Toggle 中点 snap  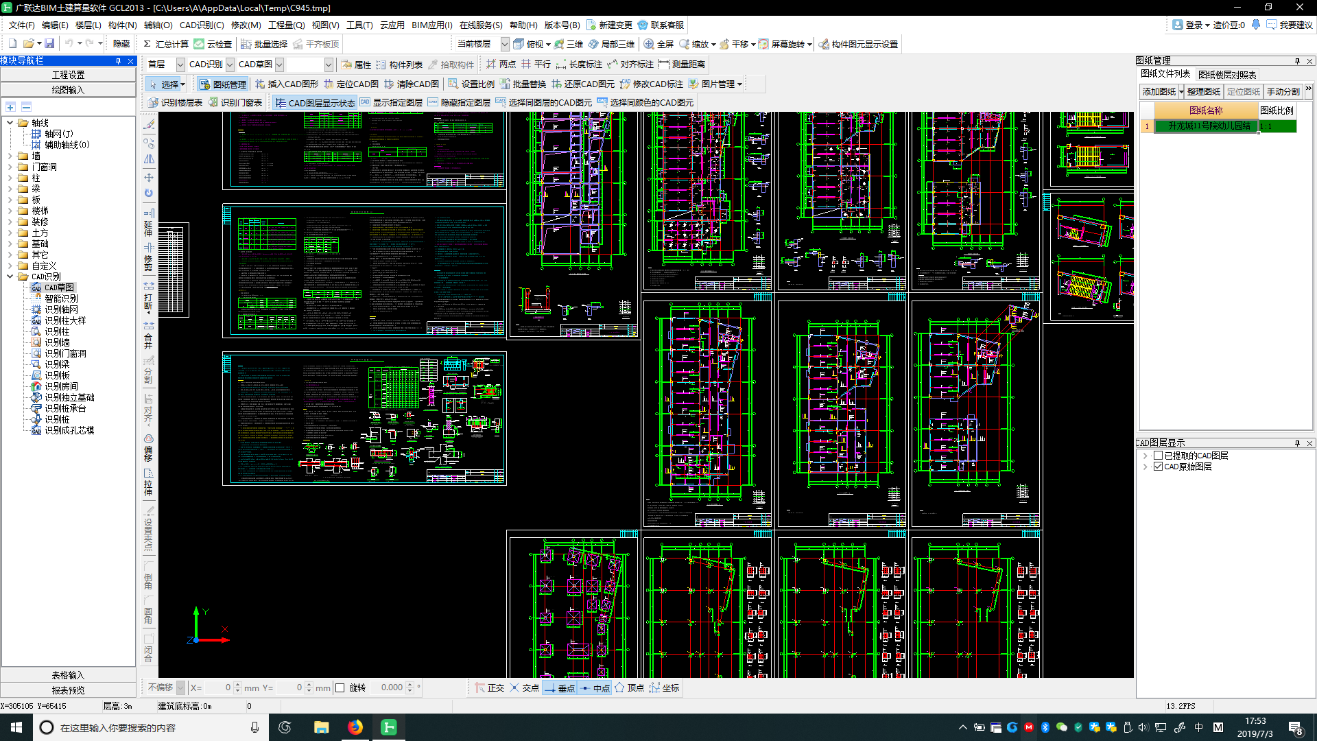point(594,687)
